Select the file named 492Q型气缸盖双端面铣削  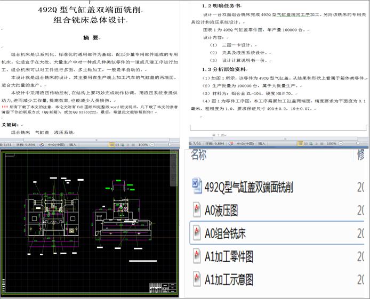pos(249,187)
